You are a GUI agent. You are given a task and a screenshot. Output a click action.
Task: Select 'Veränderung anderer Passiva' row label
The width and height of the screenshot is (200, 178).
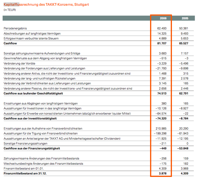click(68, 88)
